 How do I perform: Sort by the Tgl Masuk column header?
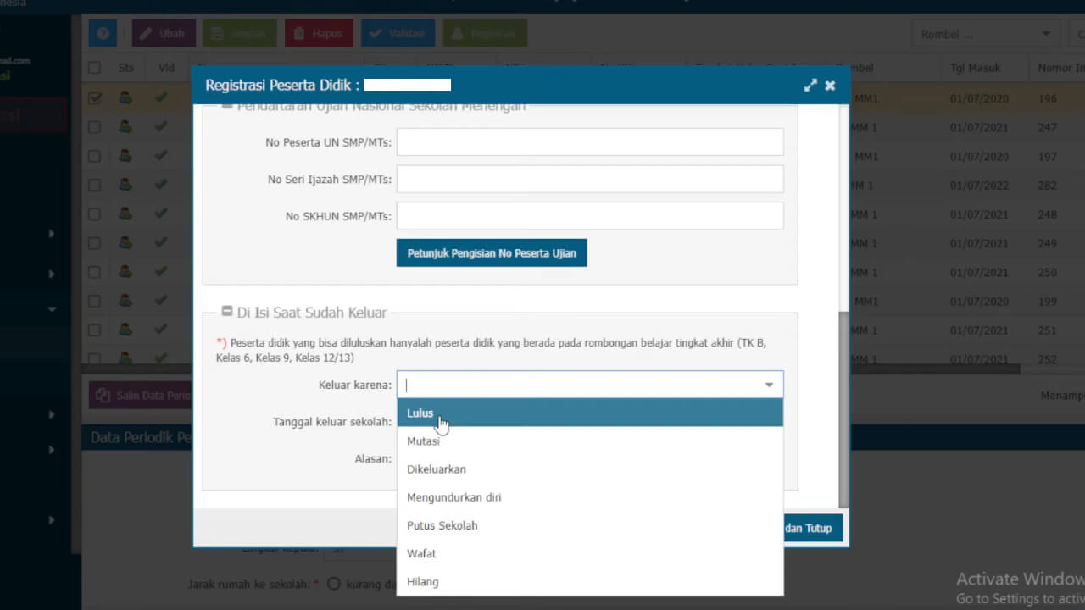tap(975, 68)
